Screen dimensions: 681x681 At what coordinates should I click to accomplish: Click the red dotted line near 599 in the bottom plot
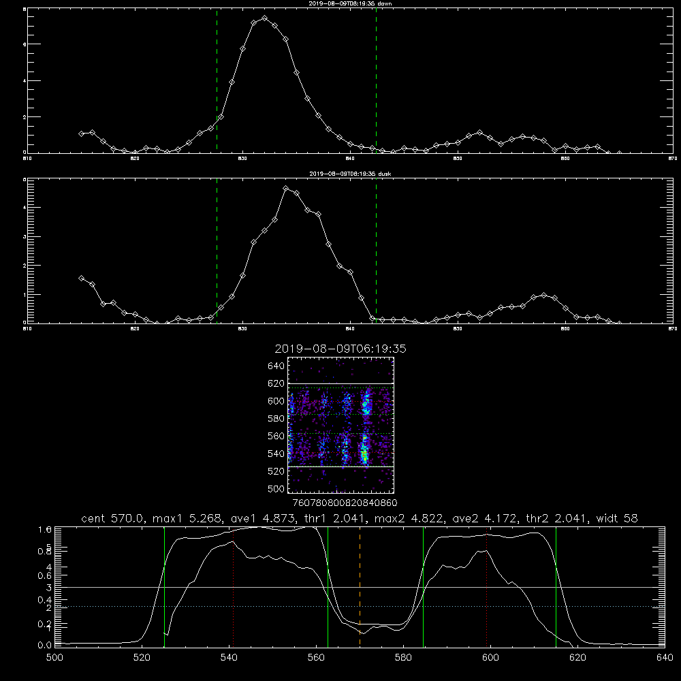tap(486, 587)
